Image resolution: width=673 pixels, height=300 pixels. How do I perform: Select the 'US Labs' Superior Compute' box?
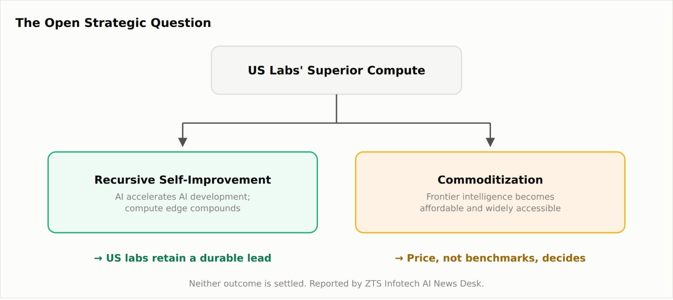pyautogui.click(x=336, y=70)
